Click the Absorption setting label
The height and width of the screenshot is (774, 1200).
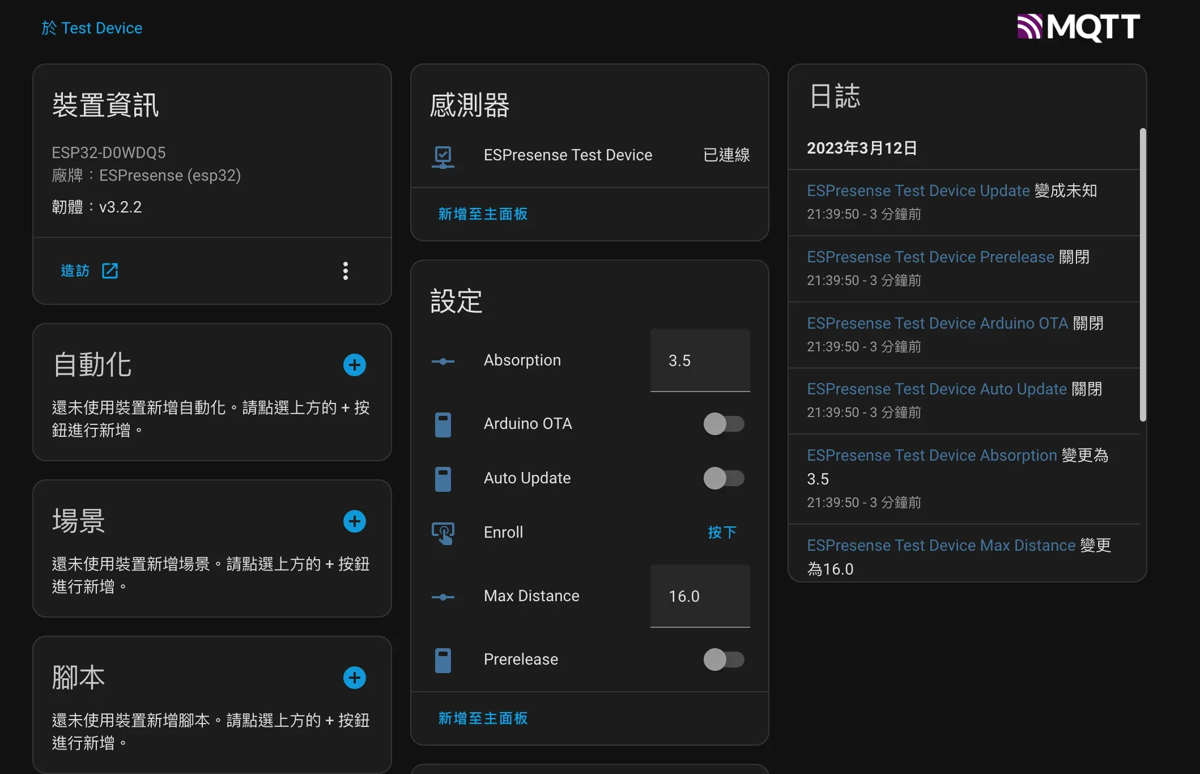click(522, 360)
